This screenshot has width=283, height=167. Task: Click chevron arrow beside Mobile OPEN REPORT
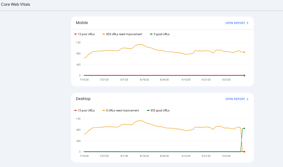tap(248, 23)
